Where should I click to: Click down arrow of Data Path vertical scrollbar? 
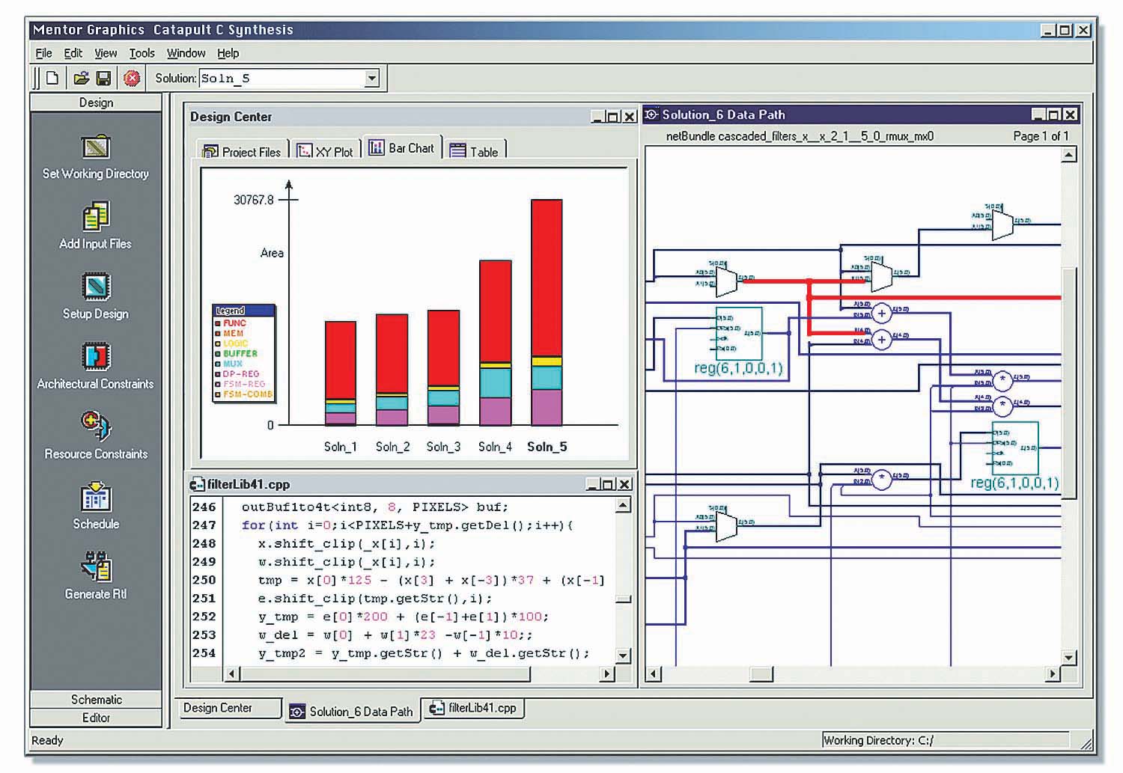click(1069, 658)
